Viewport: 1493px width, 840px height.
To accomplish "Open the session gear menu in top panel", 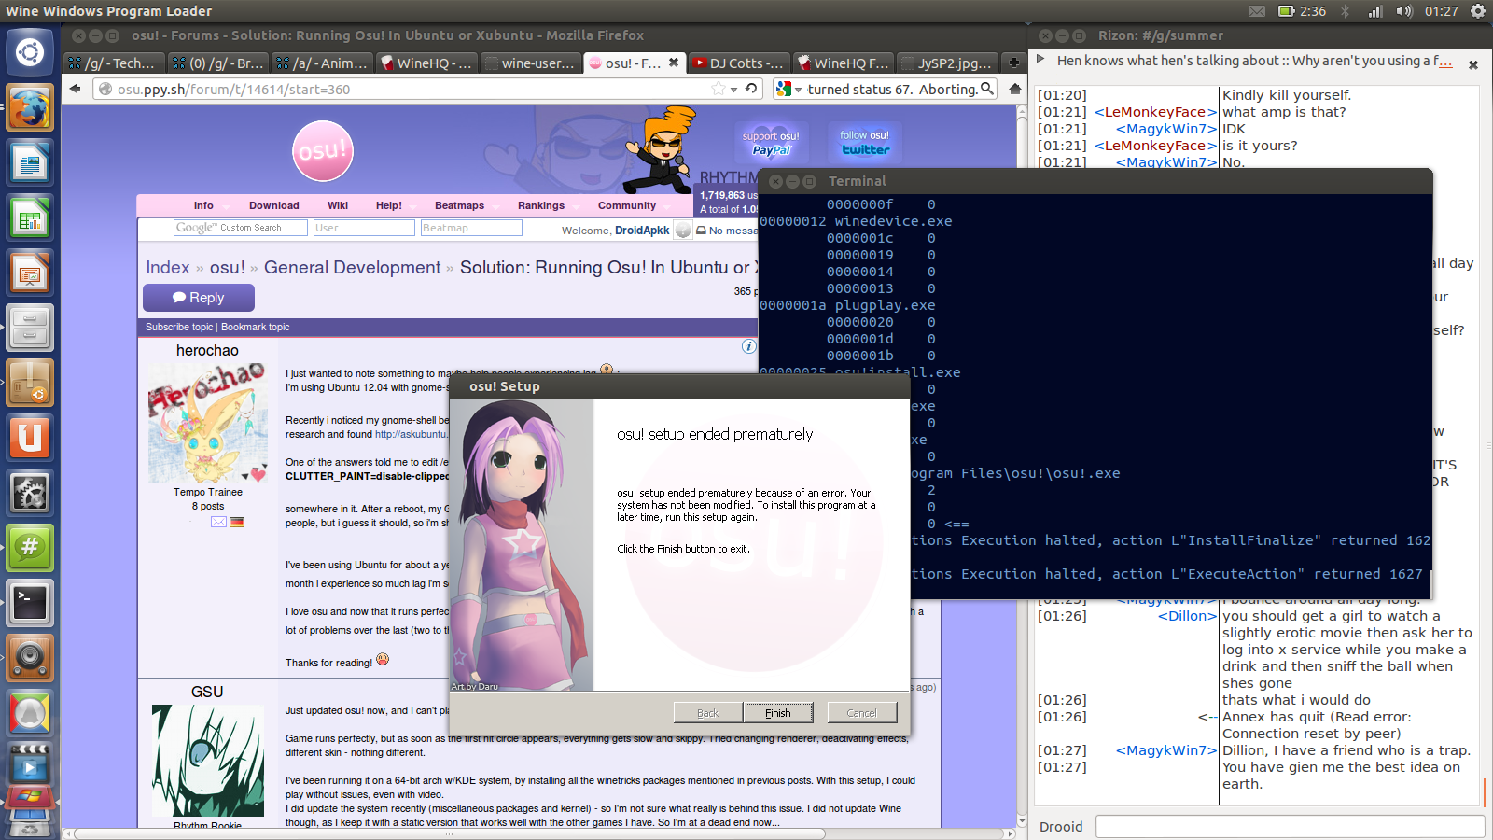I will [1477, 11].
